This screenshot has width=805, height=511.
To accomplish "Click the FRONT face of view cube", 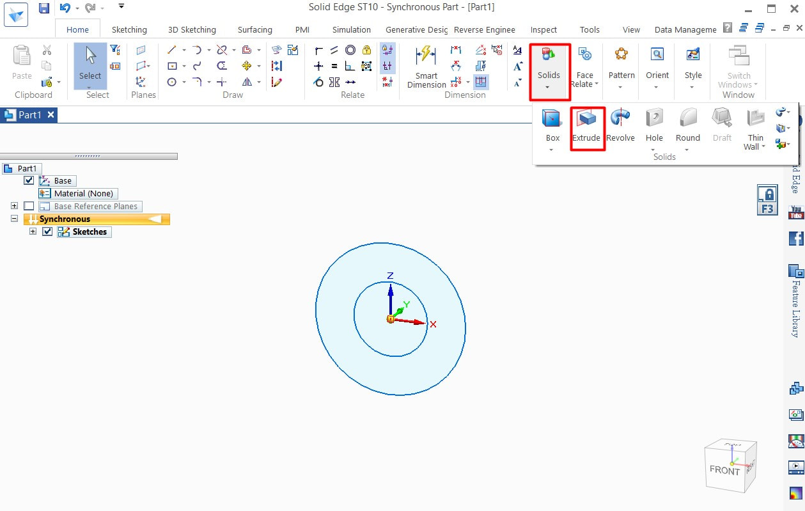I will 724,470.
